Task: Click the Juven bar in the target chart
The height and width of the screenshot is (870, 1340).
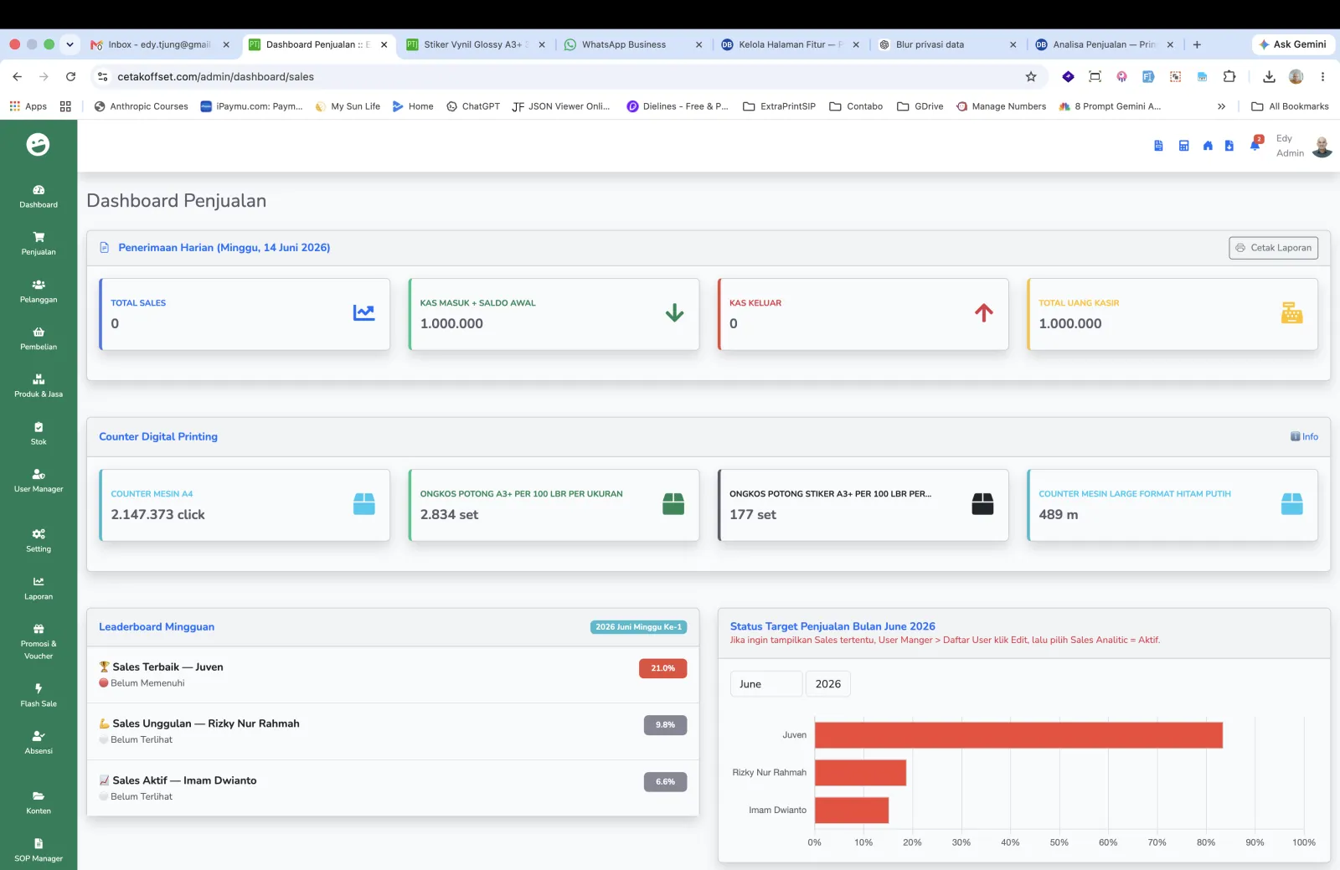Action: click(1018, 735)
